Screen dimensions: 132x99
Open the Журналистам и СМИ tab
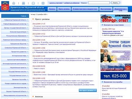[x=120, y=10]
